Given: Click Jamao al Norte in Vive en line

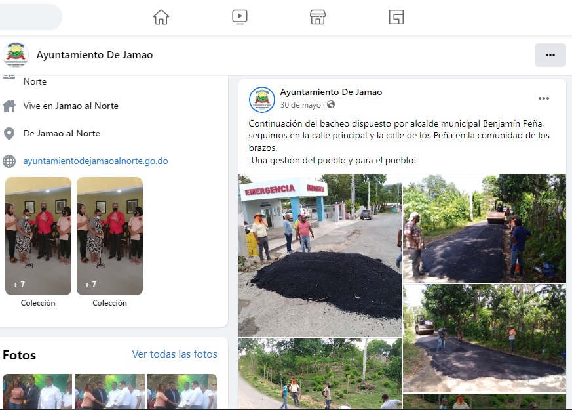Looking at the screenshot, I should [x=87, y=106].
